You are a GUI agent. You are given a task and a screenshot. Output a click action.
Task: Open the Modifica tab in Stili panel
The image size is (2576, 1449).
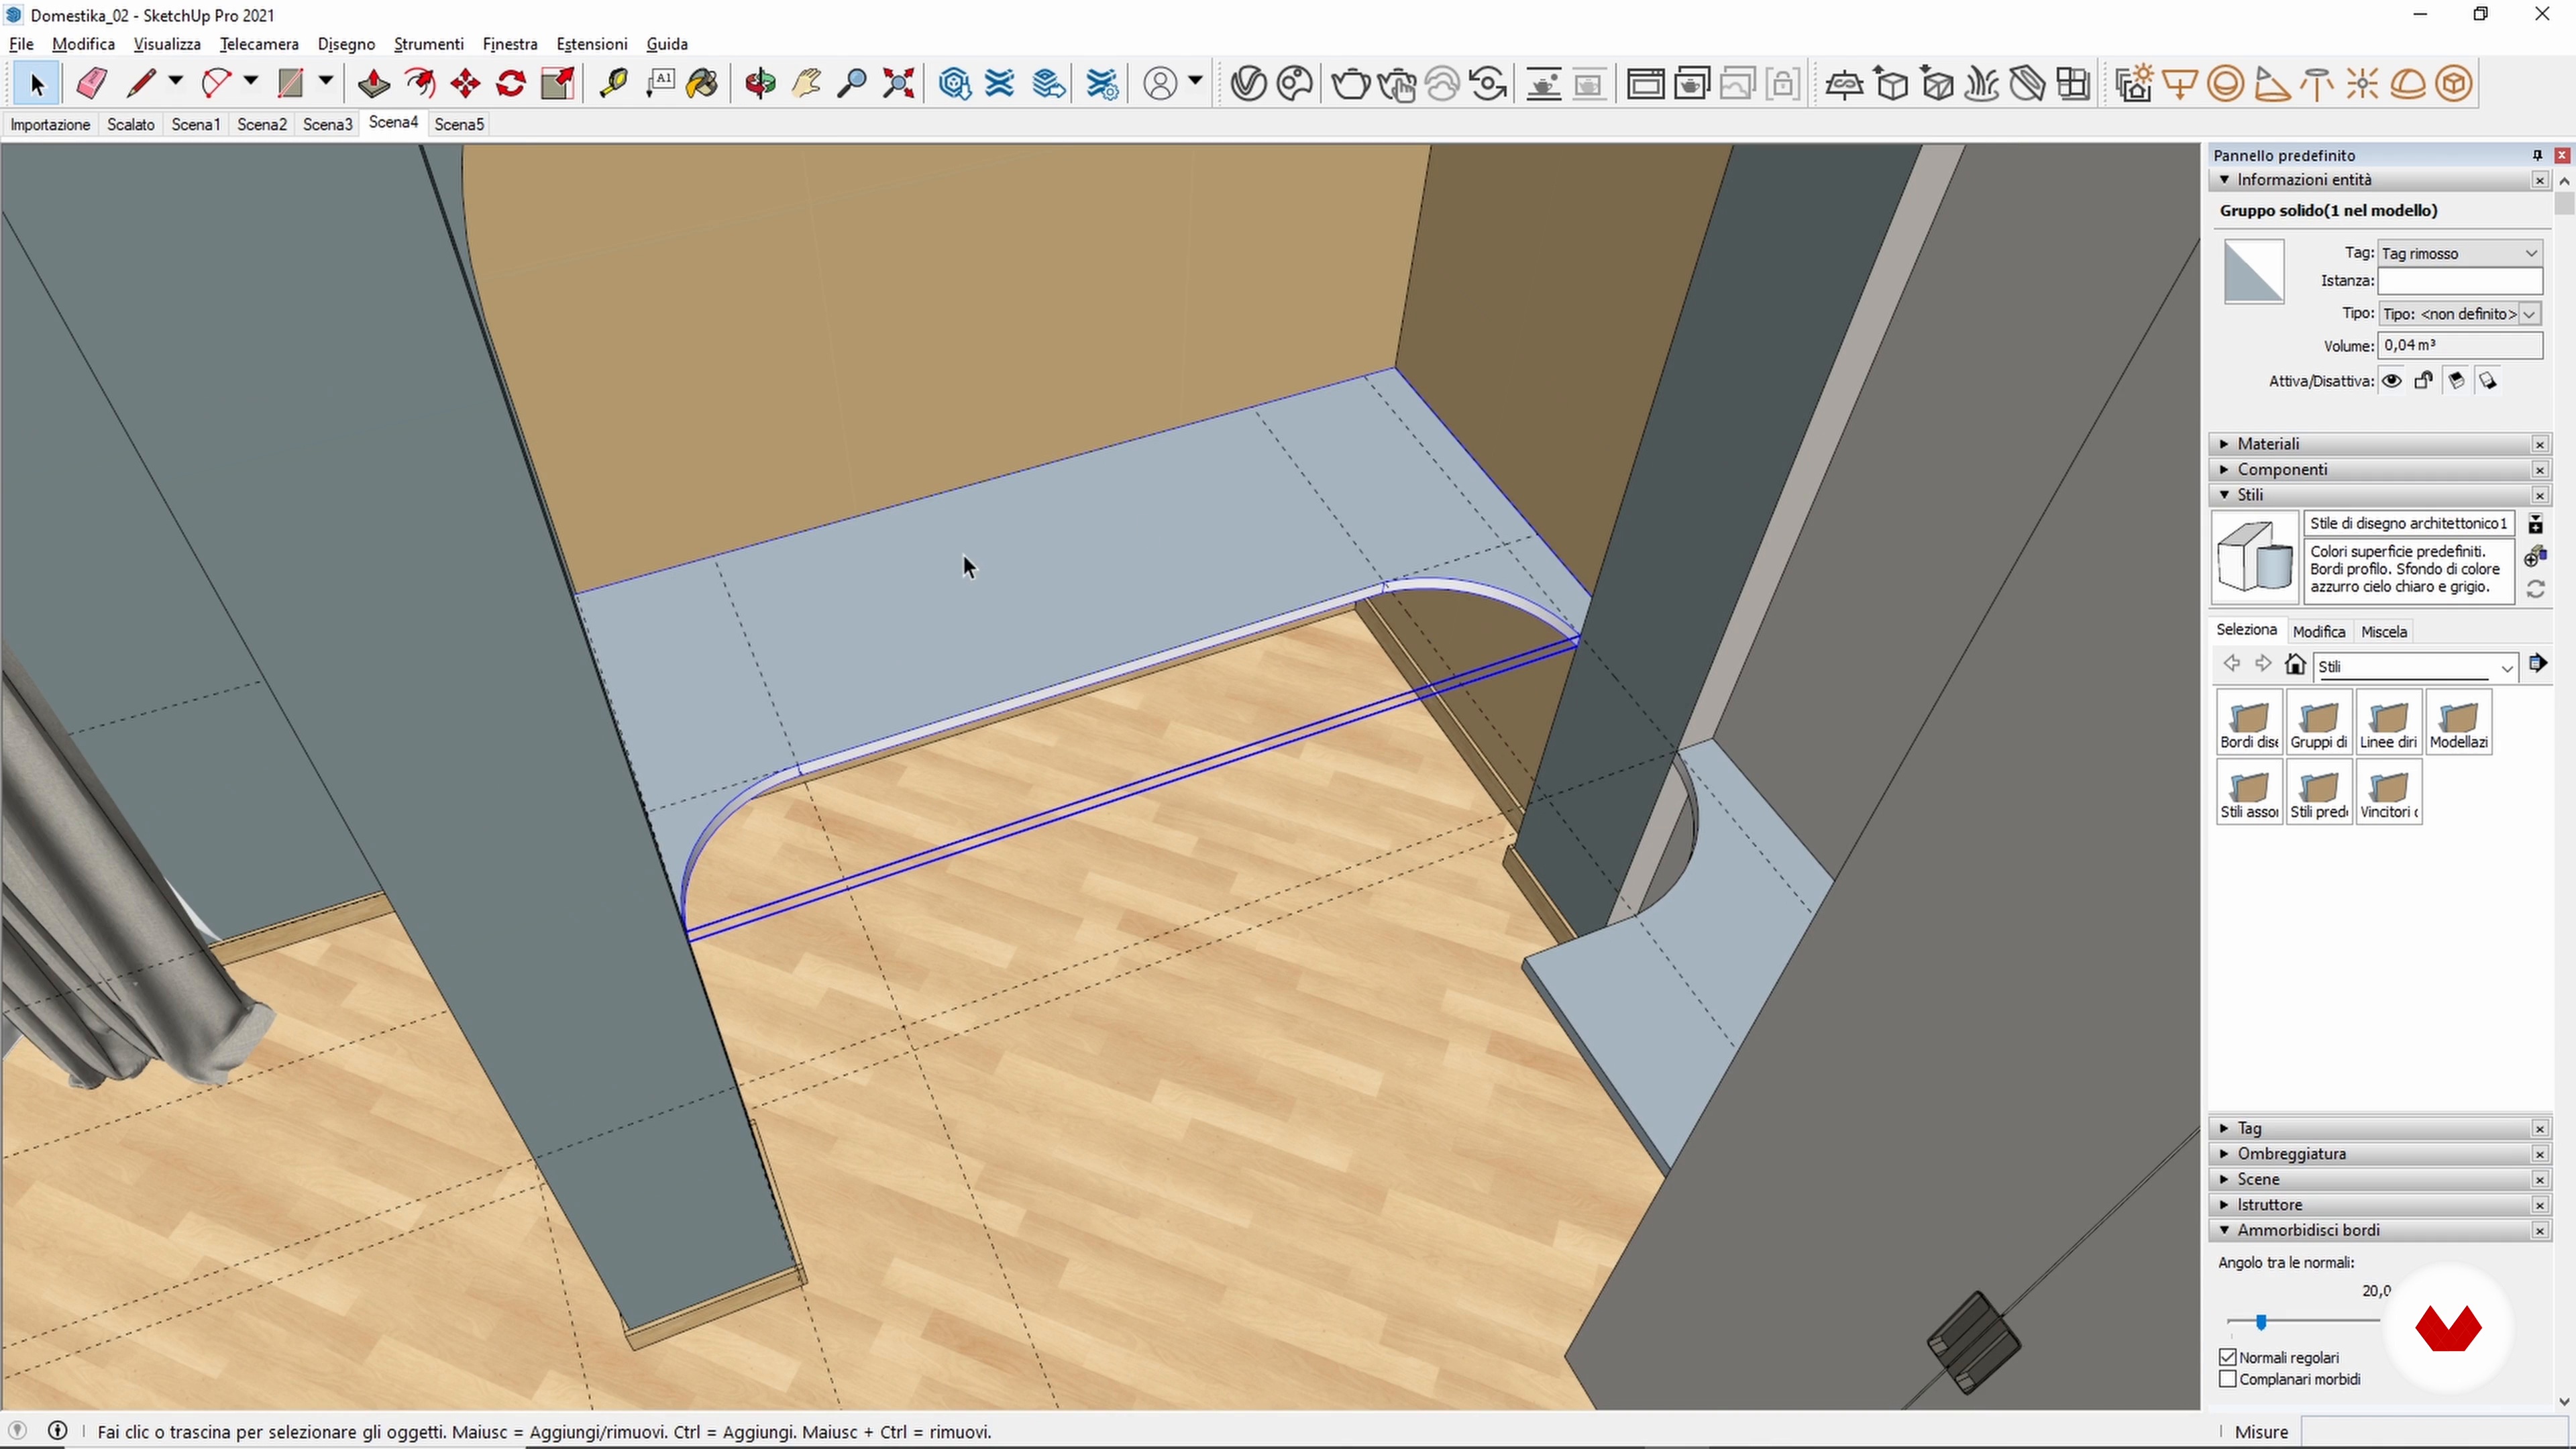point(2318,632)
